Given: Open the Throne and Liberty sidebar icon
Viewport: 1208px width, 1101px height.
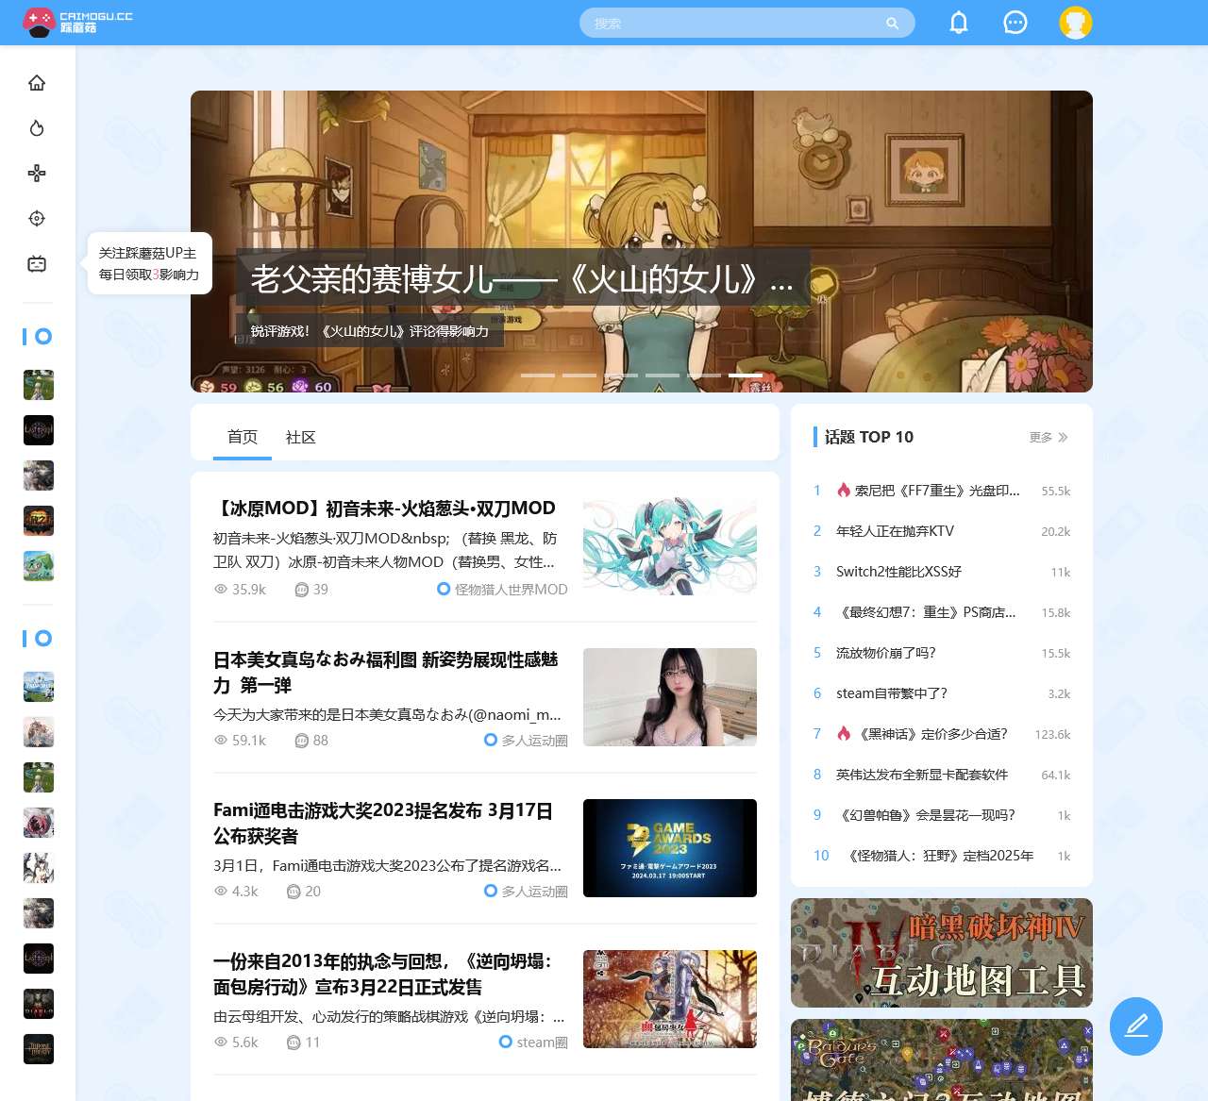Looking at the screenshot, I should coord(39,1049).
